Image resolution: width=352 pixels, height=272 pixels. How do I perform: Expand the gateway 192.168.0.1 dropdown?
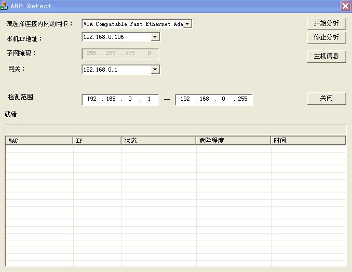tap(155, 70)
